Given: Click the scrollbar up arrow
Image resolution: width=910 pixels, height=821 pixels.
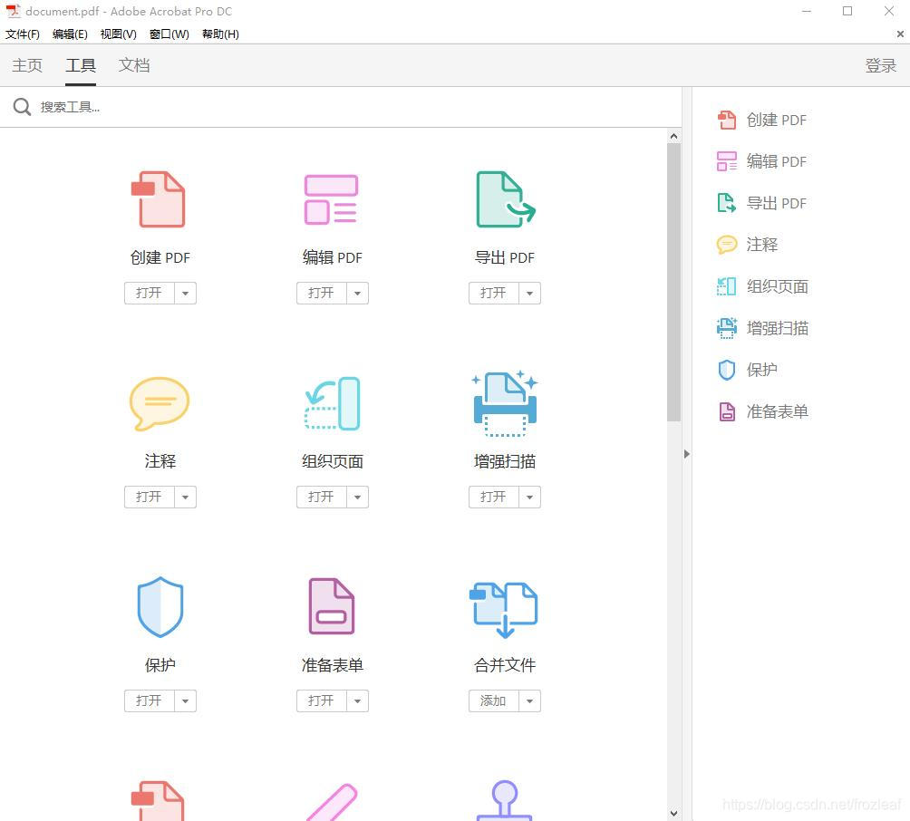Looking at the screenshot, I should tap(673, 136).
